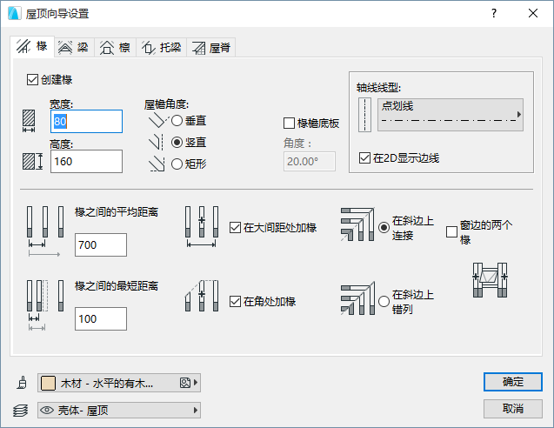
Task: Click the 确定 button
Action: point(513,382)
